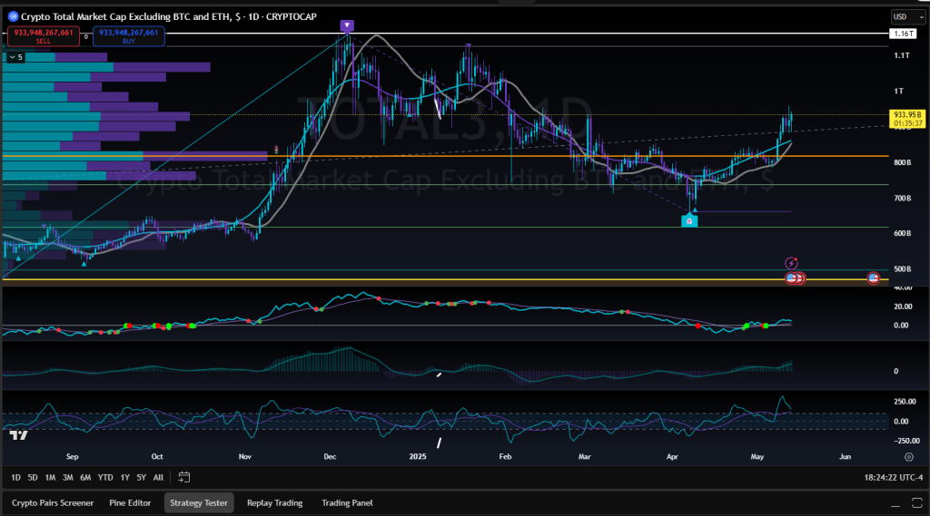Click the purple lightning alert icon
Image resolution: width=930 pixels, height=516 pixels.
pyautogui.click(x=791, y=263)
